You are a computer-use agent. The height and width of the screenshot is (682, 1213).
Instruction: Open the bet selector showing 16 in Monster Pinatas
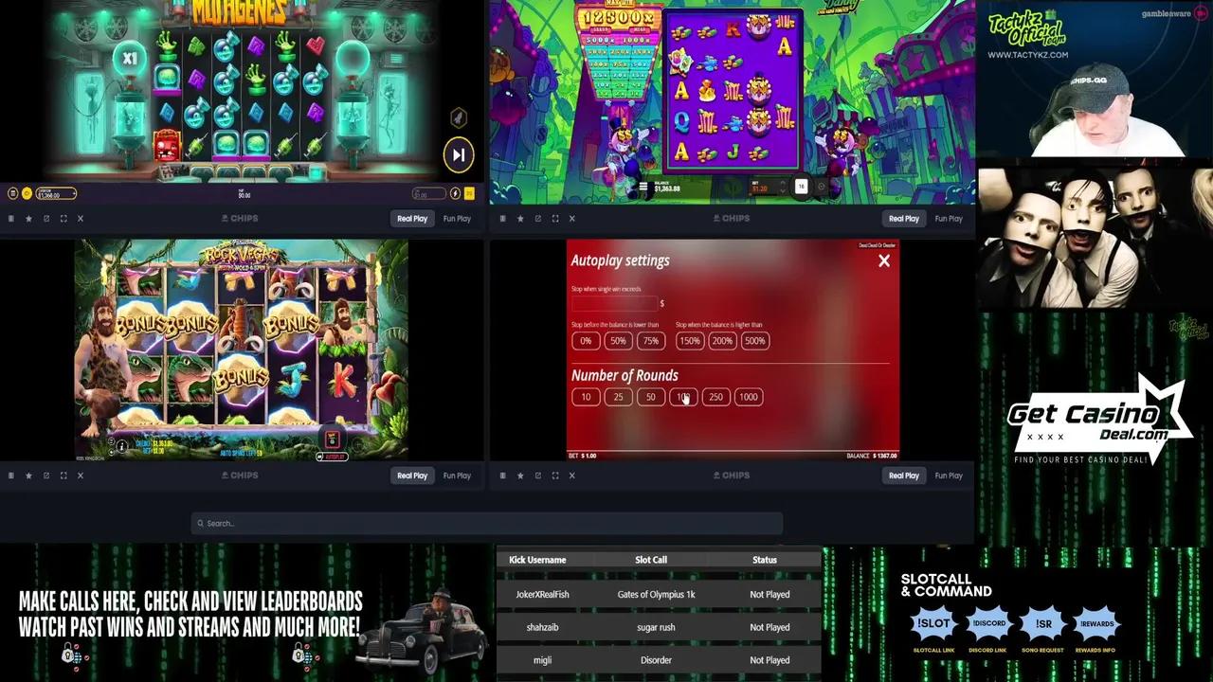801,186
